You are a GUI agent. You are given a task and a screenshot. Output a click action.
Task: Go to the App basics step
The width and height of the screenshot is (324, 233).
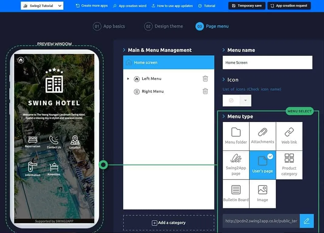[x=109, y=26]
